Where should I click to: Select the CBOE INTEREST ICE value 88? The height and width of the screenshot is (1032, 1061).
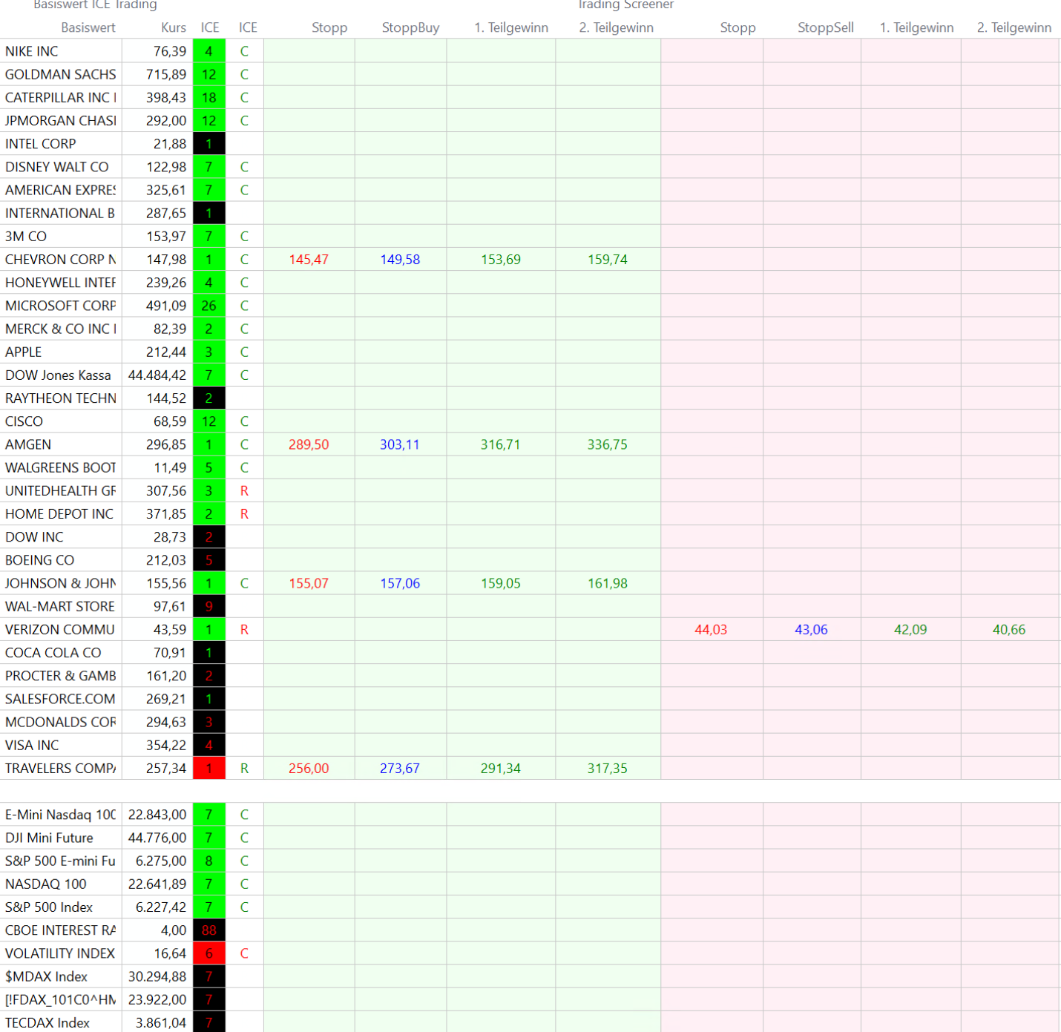pyautogui.click(x=209, y=930)
